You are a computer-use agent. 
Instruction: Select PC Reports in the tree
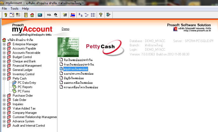tap(25, 87)
